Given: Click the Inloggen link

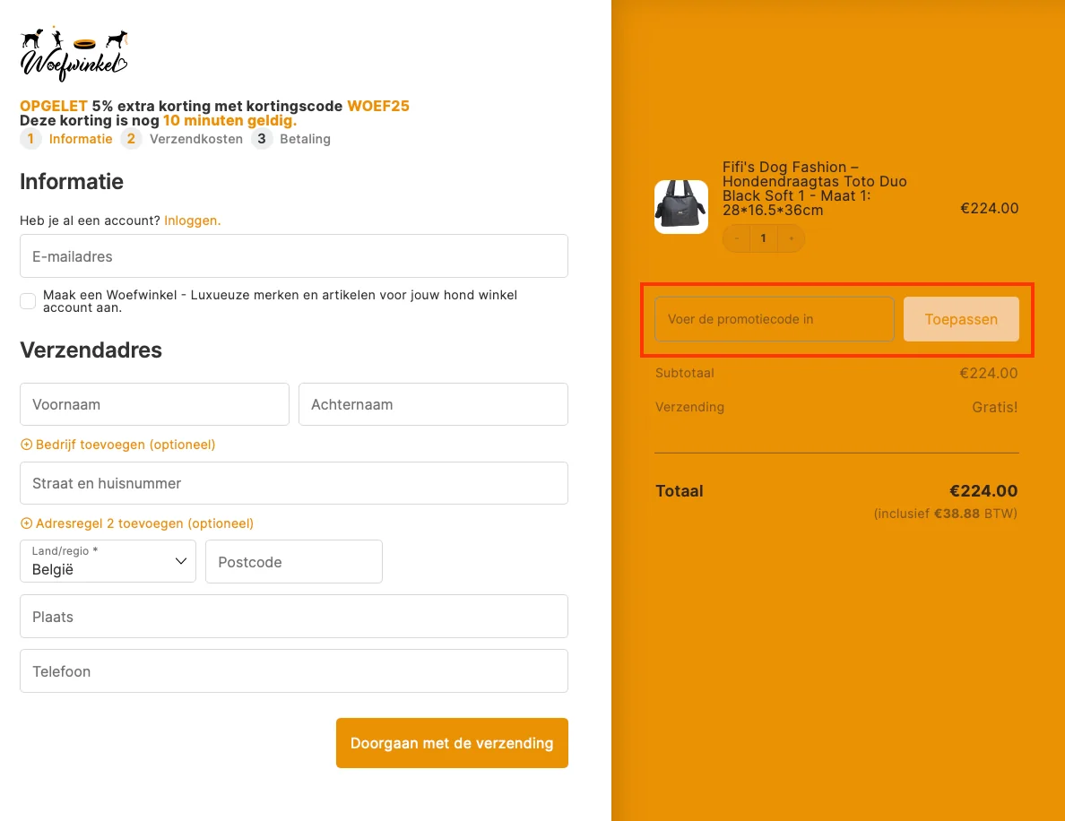Looking at the screenshot, I should coord(192,220).
